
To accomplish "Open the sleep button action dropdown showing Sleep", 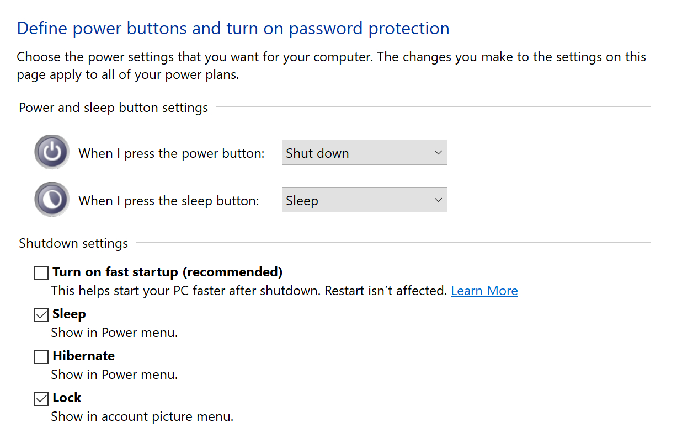I will coord(364,200).
